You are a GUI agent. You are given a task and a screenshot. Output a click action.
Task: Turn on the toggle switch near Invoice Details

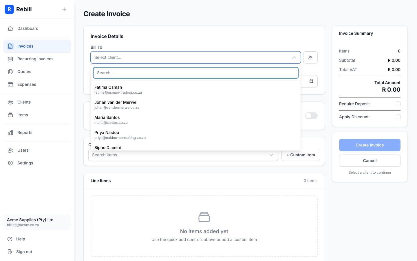point(311,116)
